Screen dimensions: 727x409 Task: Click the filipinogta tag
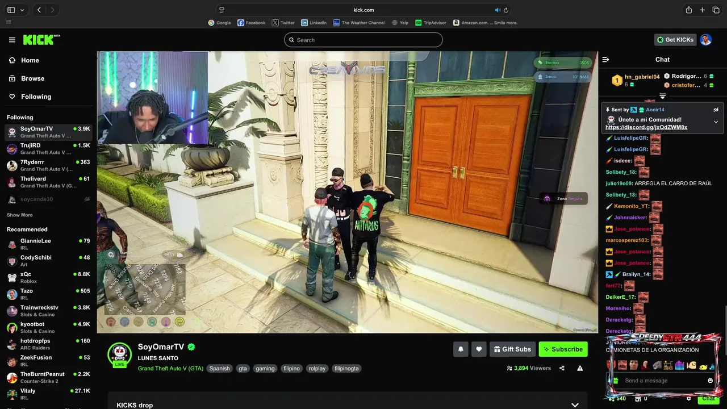coord(346,369)
